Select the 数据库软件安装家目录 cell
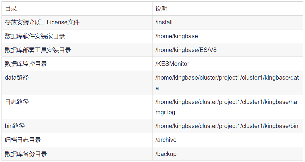 coord(35,36)
